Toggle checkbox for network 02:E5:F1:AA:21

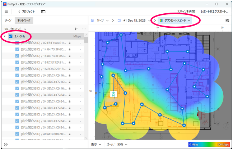coord(17,42)
